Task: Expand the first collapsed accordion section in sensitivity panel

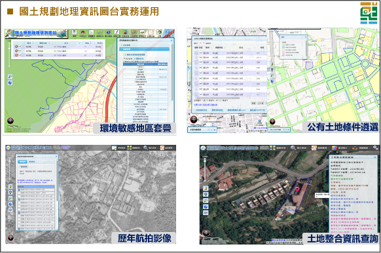Action: tap(144, 45)
